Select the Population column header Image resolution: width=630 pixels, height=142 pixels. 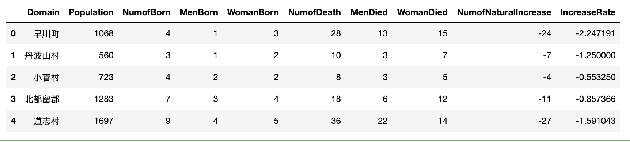pos(91,12)
